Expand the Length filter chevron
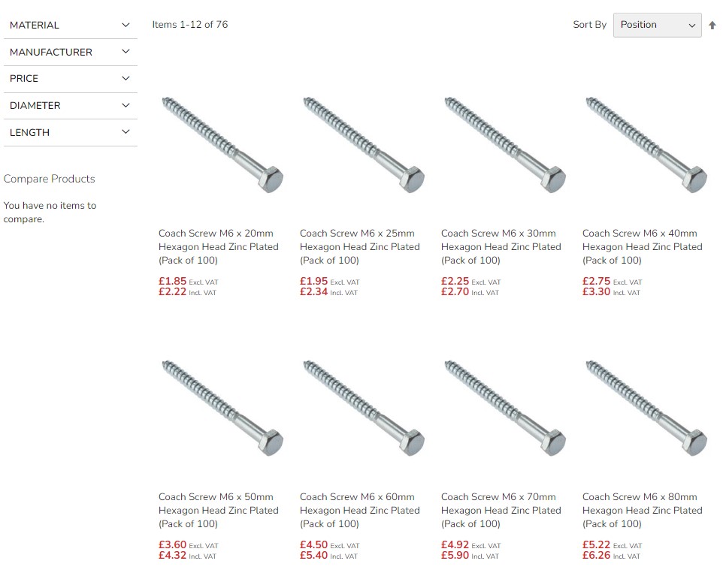The image size is (723, 576). (x=126, y=132)
